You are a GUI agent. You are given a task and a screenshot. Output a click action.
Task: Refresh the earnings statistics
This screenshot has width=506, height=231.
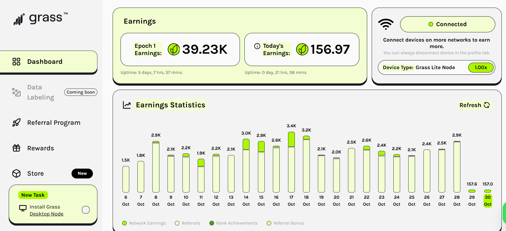474,105
